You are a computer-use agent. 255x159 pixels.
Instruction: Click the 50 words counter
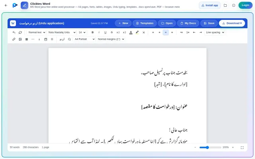click(x=15, y=147)
